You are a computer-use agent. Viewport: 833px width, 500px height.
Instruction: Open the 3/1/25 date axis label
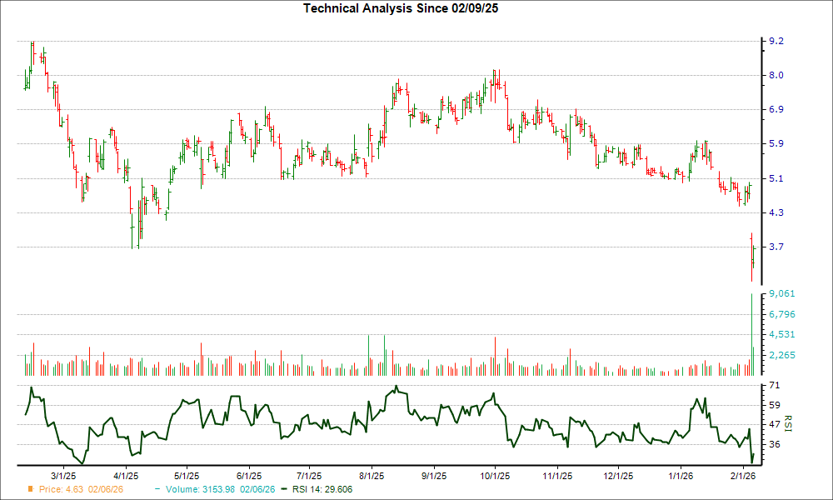[62, 476]
